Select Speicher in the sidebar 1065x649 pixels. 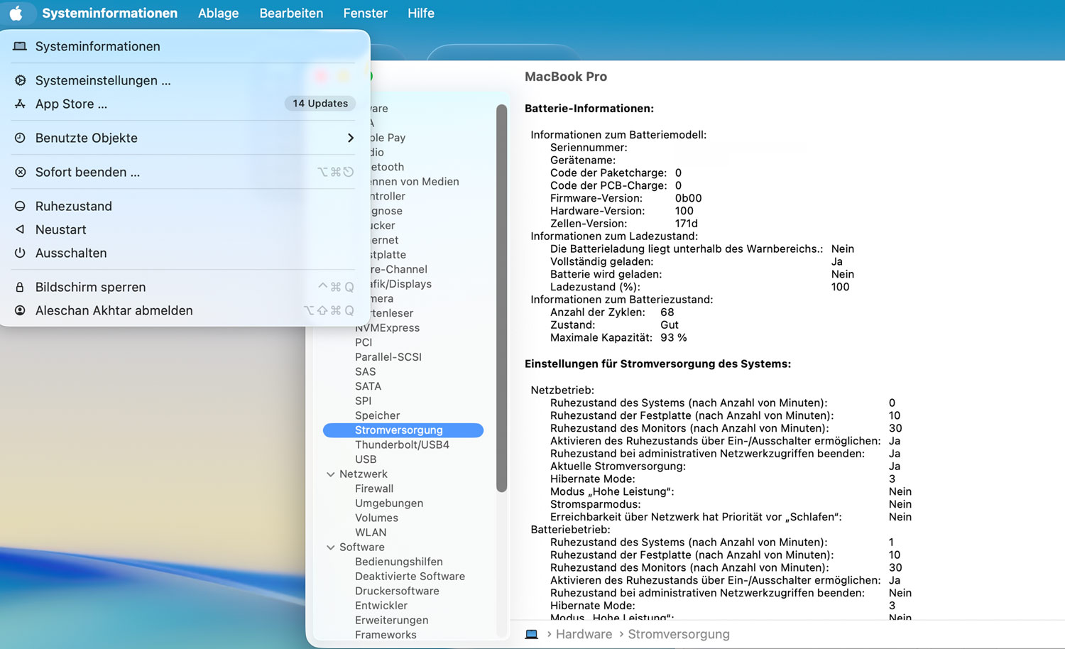coord(377,415)
